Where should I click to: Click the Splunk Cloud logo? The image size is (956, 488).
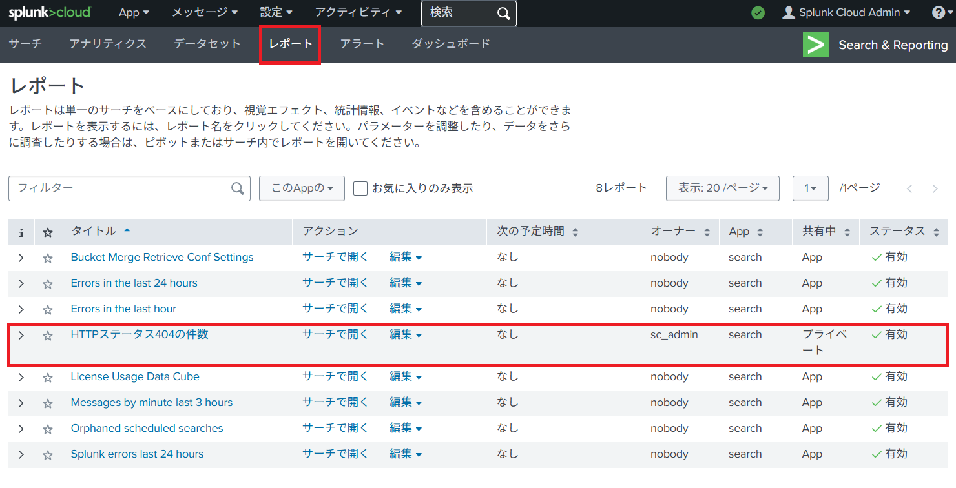point(50,13)
